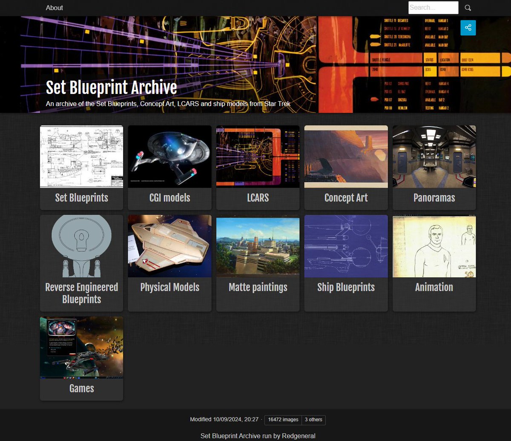Viewport: 511px width, 441px height.
Task: Click the Animation label
Action: pos(434,287)
